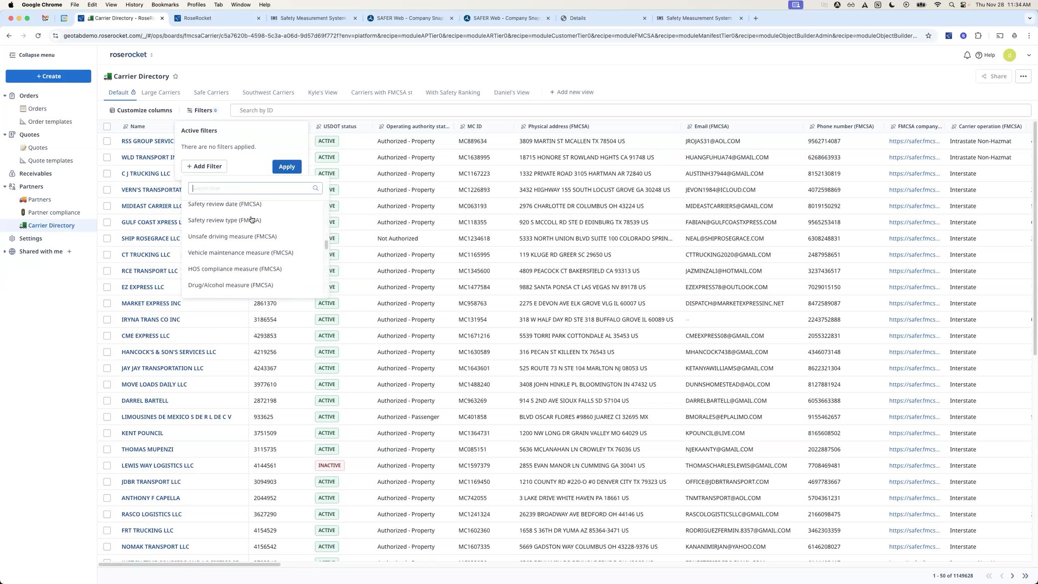Select checkbox for MARKET EXPRESS INC
Screen dimensions: 1038x584
[107, 303]
